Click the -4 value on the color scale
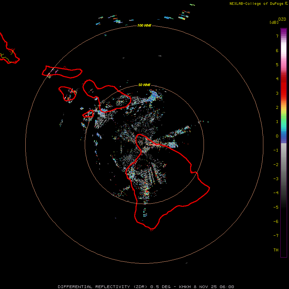Screen dimensions: 289x289 (276, 193)
